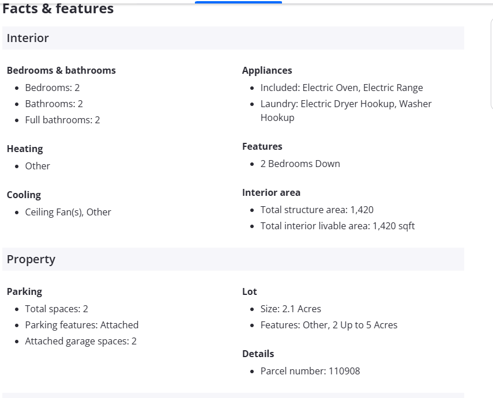
Task: Select the Interior section header bar
Action: pos(233,38)
